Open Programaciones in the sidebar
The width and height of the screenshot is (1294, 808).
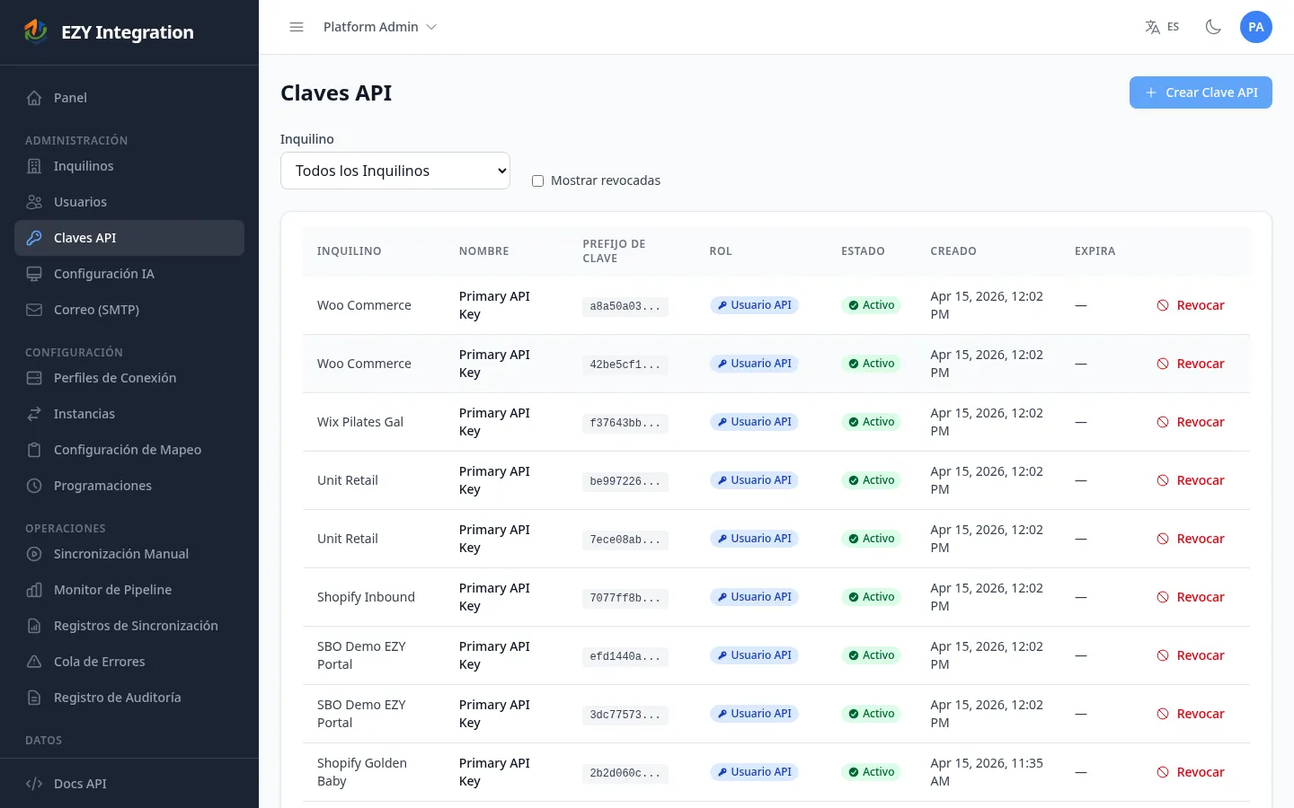(129, 486)
